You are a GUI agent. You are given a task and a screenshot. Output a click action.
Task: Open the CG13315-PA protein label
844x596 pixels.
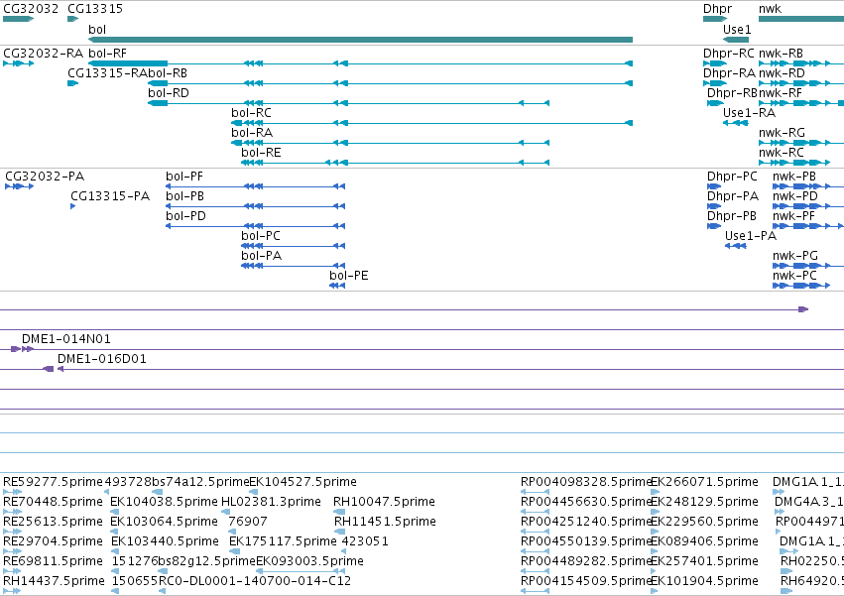pyautogui.click(x=110, y=196)
